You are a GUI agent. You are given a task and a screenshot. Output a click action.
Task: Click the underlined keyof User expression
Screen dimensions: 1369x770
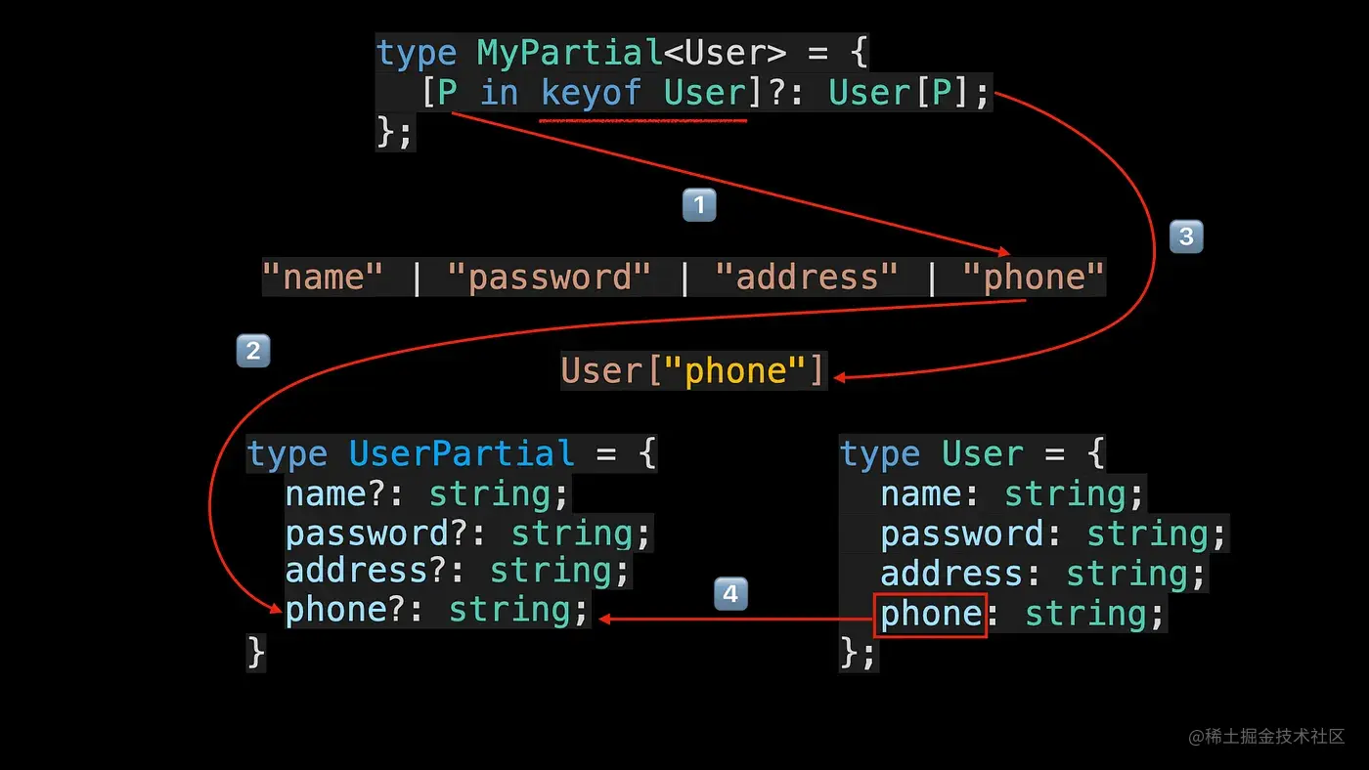(643, 94)
